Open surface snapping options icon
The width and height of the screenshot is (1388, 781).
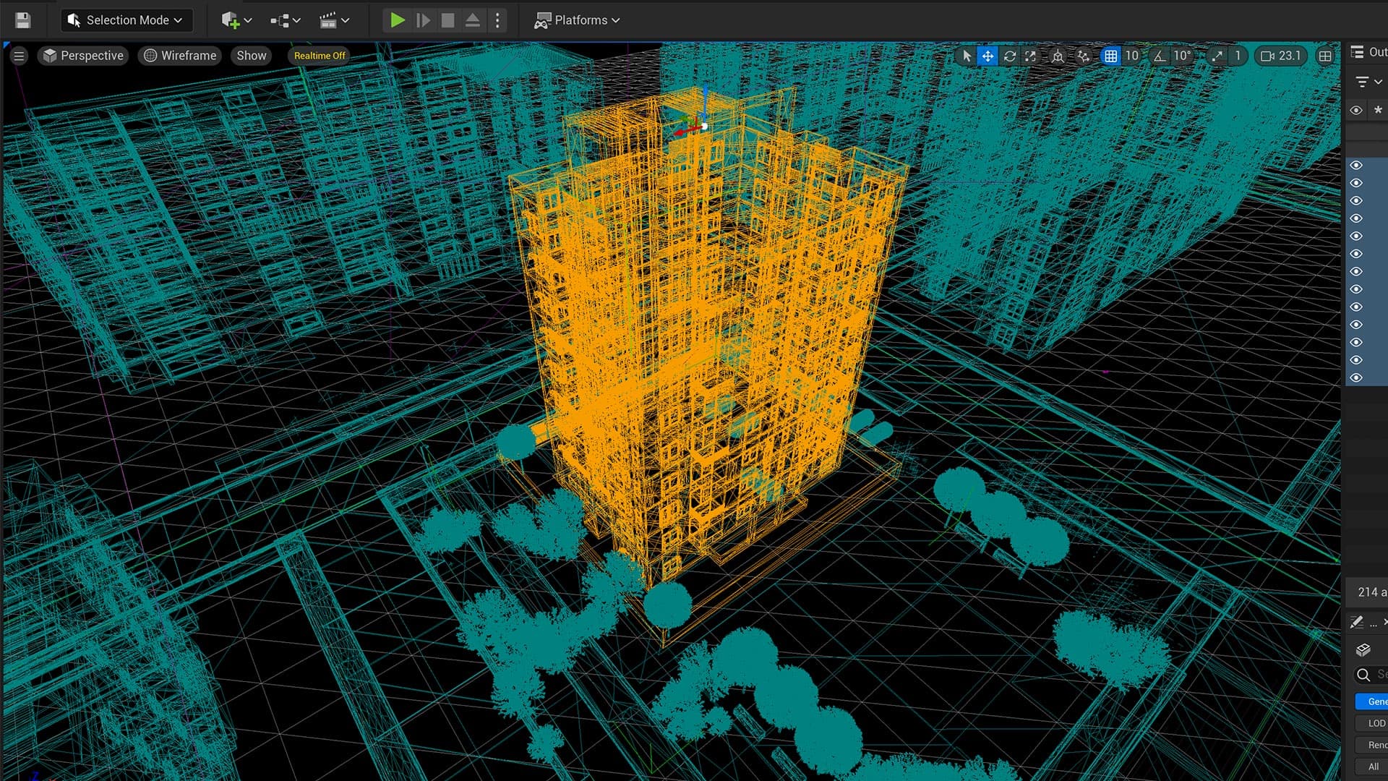coord(1083,56)
